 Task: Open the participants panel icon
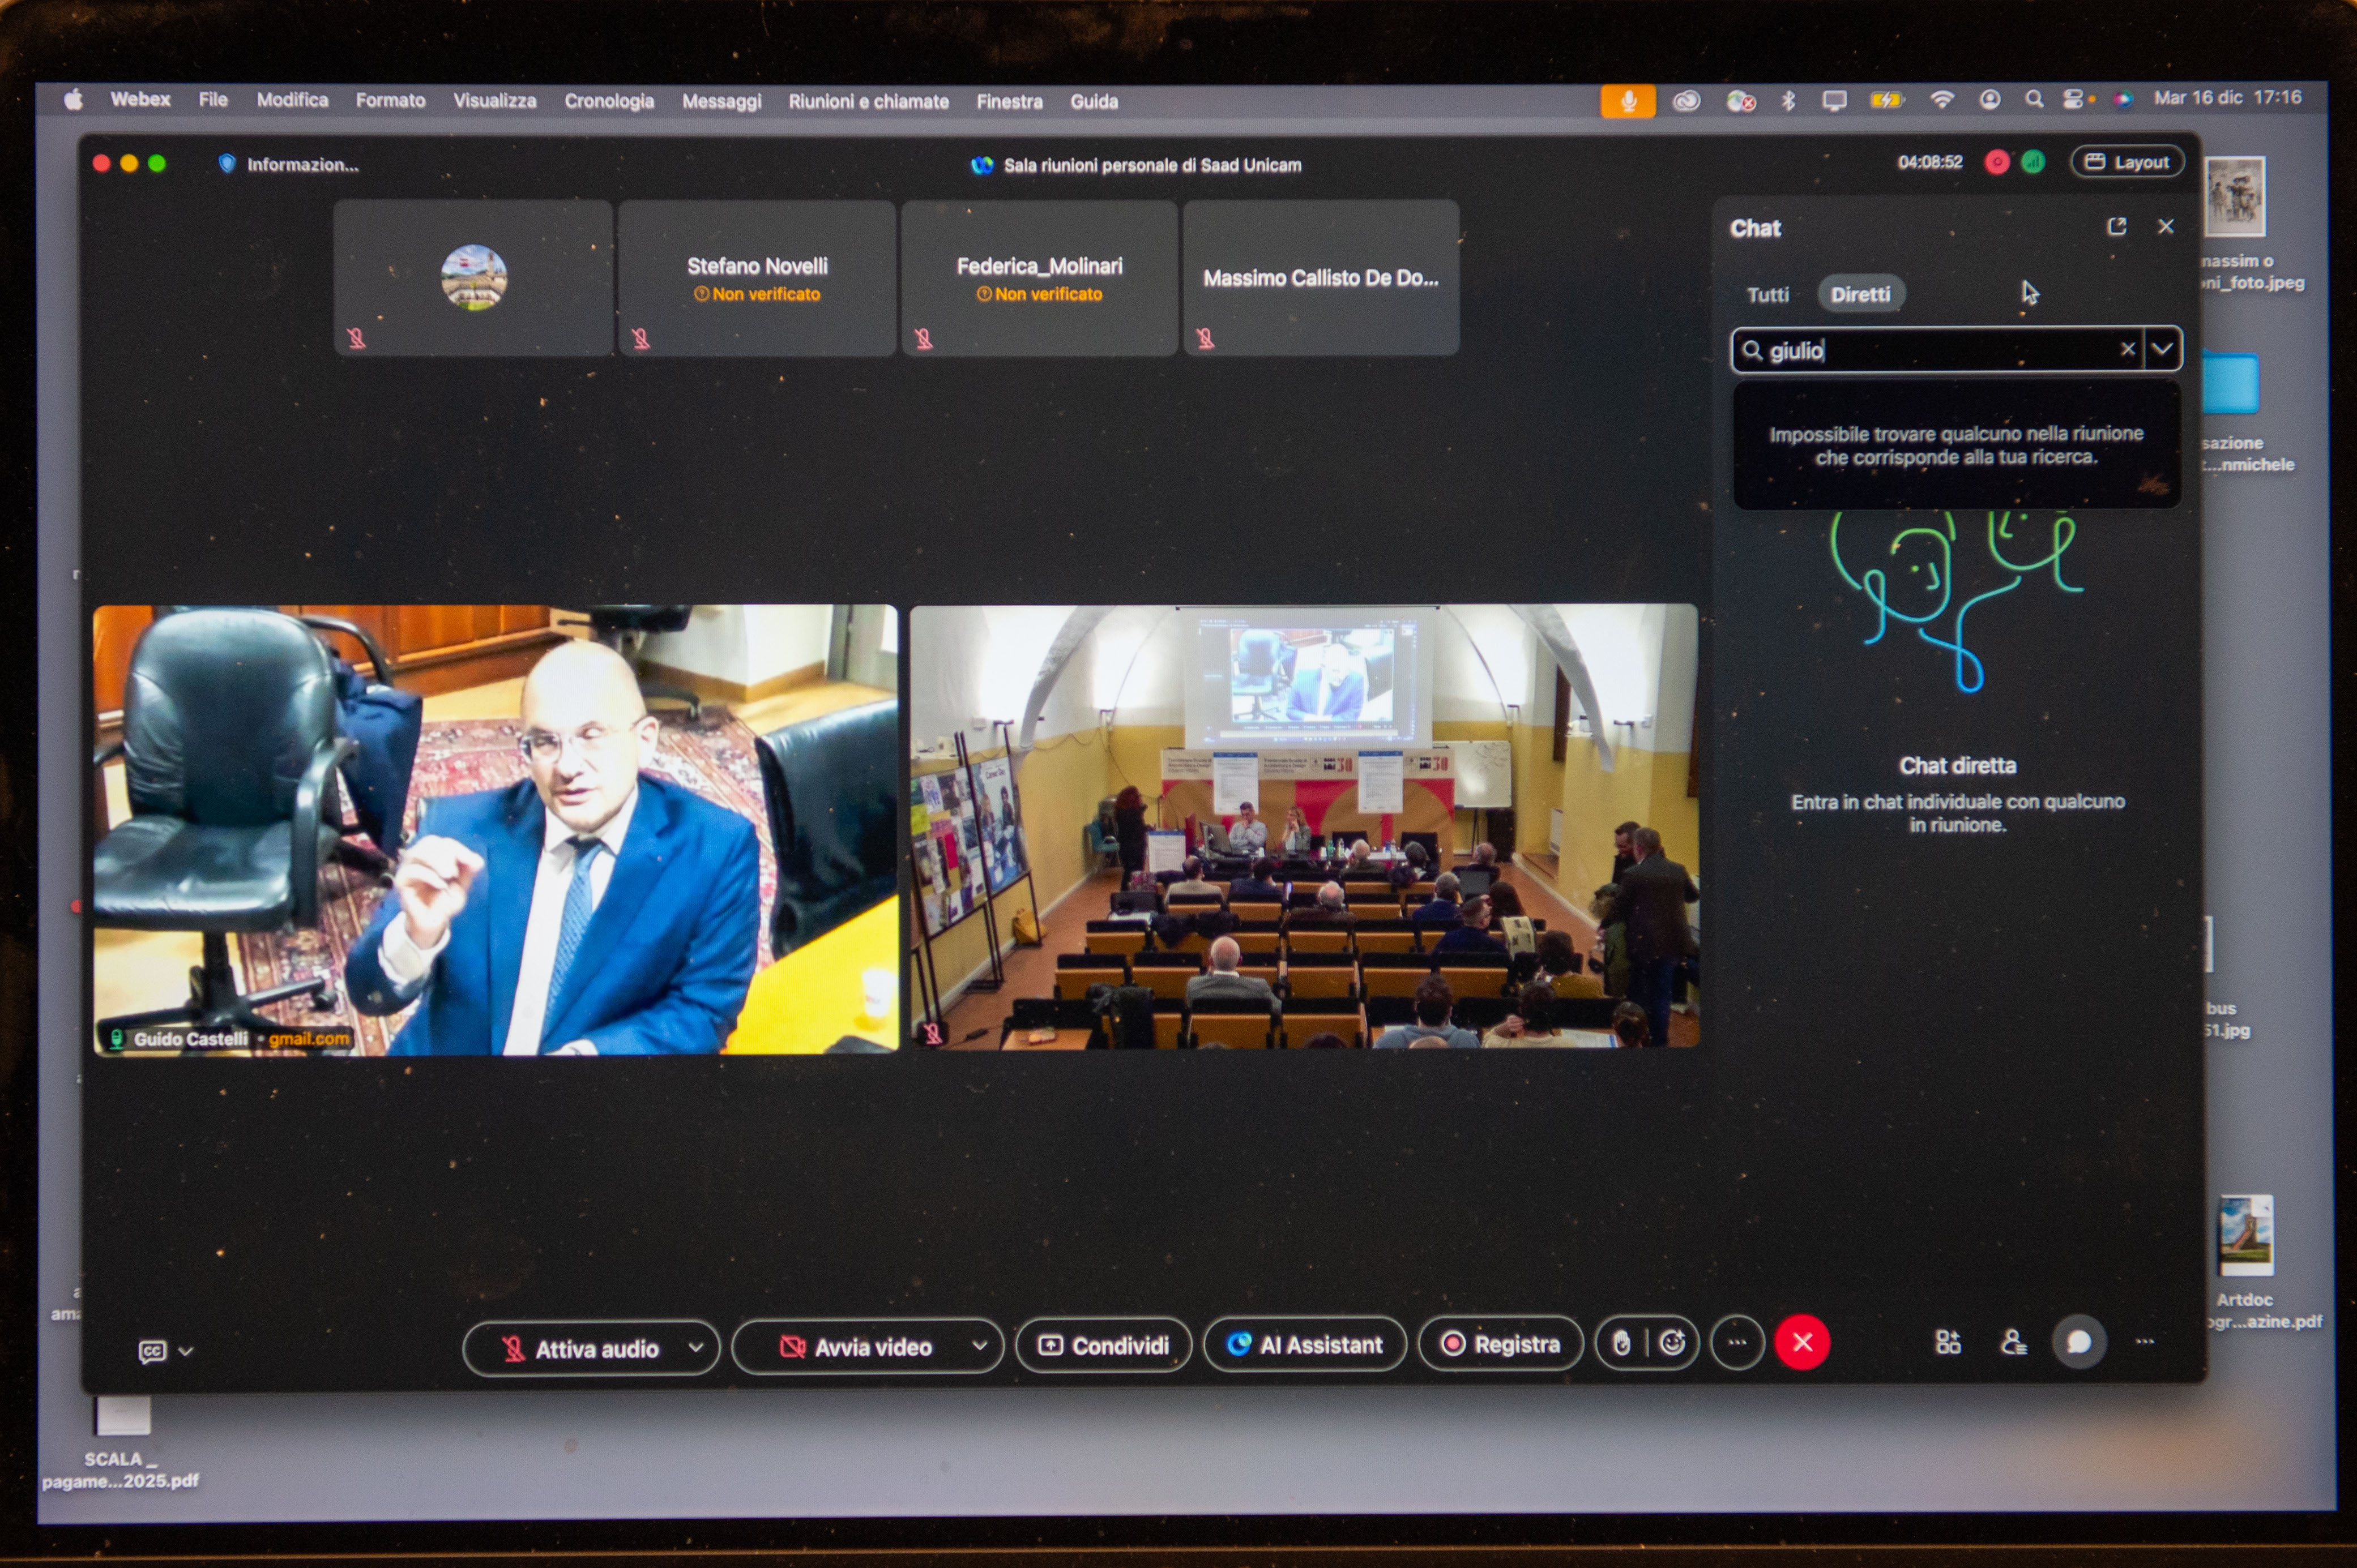click(2013, 1342)
